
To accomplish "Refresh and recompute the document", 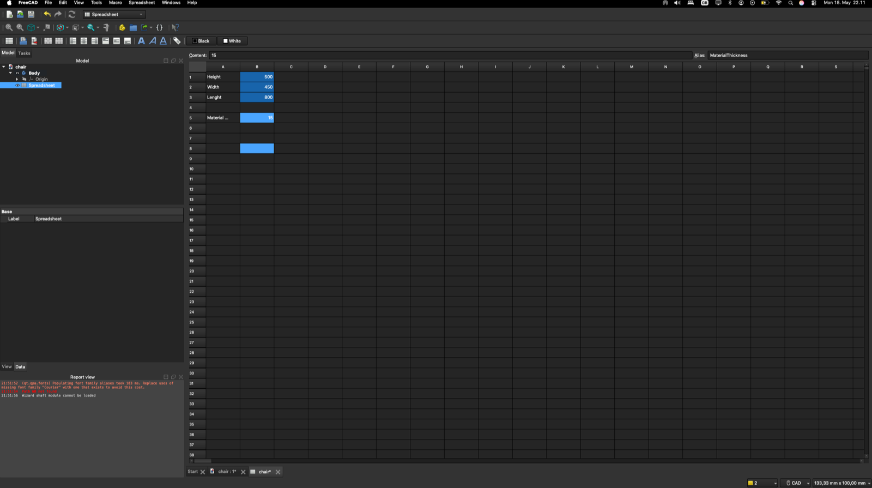I will pos(72,14).
